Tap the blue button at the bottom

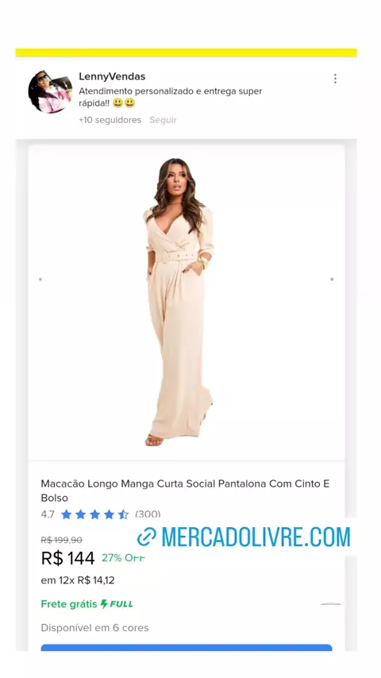tap(187, 648)
